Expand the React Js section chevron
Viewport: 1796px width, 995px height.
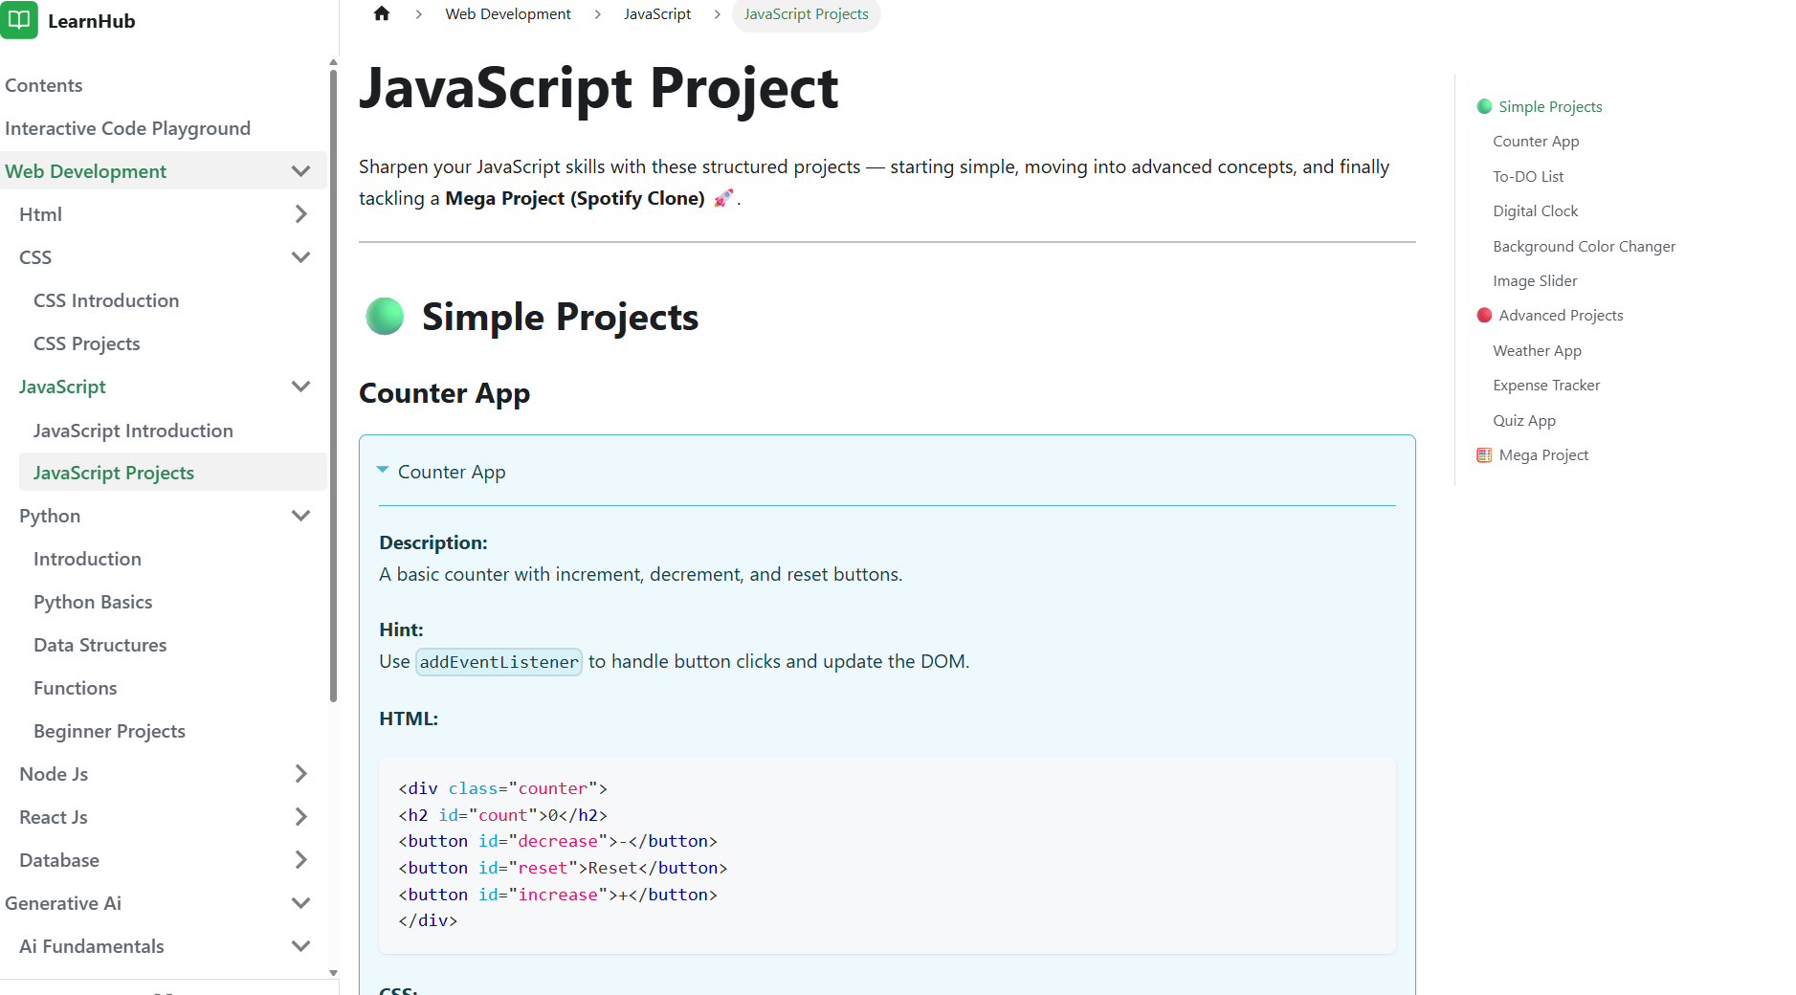(300, 817)
